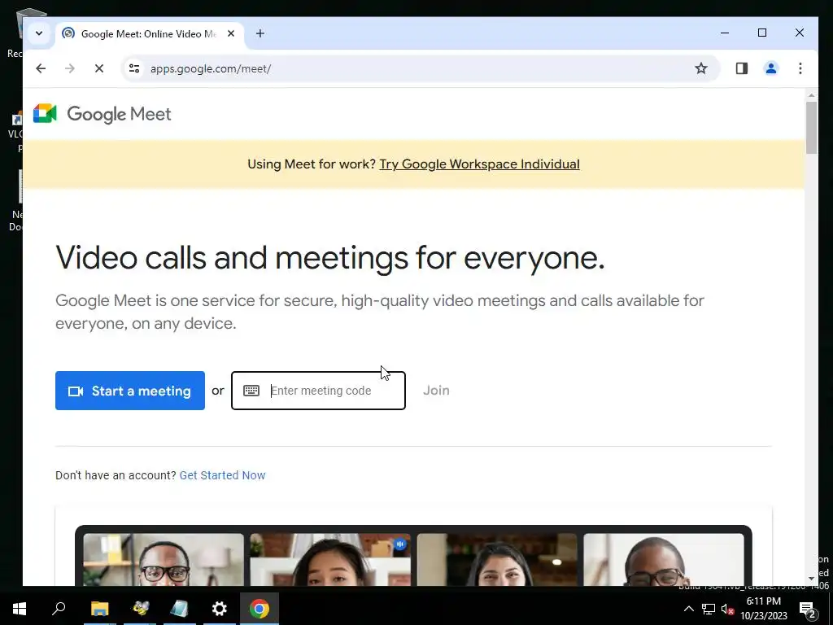Viewport: 833px width, 625px height.
Task: Close the Google Meet tab
Action: click(231, 33)
